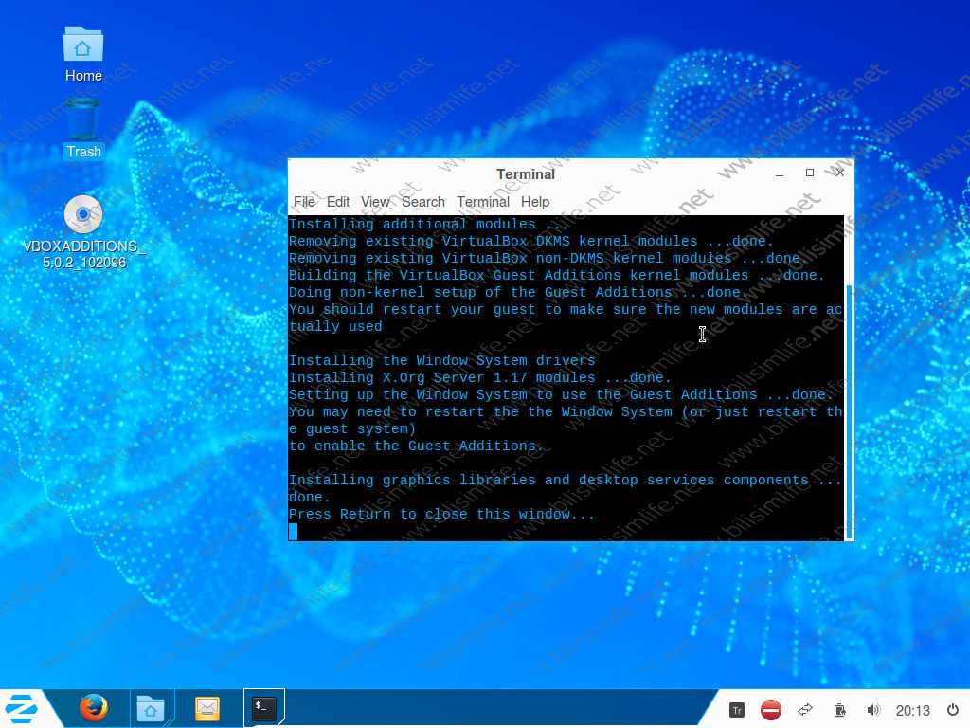The height and width of the screenshot is (728, 970).
Task: Open the power session menu icon
Action: (x=953, y=710)
